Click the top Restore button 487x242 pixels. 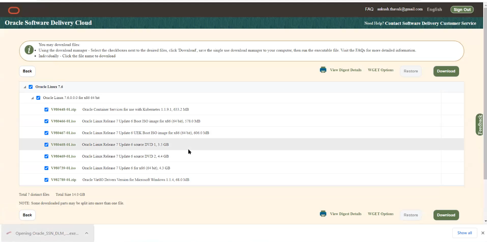click(x=411, y=71)
